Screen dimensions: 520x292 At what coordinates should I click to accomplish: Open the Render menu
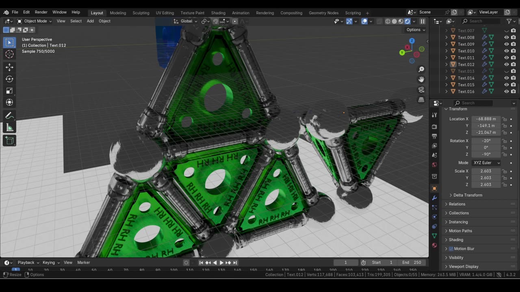tap(41, 12)
